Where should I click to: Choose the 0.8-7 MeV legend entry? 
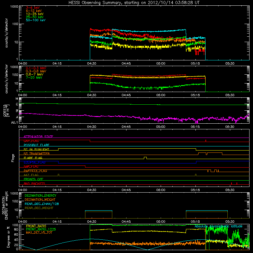point(34,74)
